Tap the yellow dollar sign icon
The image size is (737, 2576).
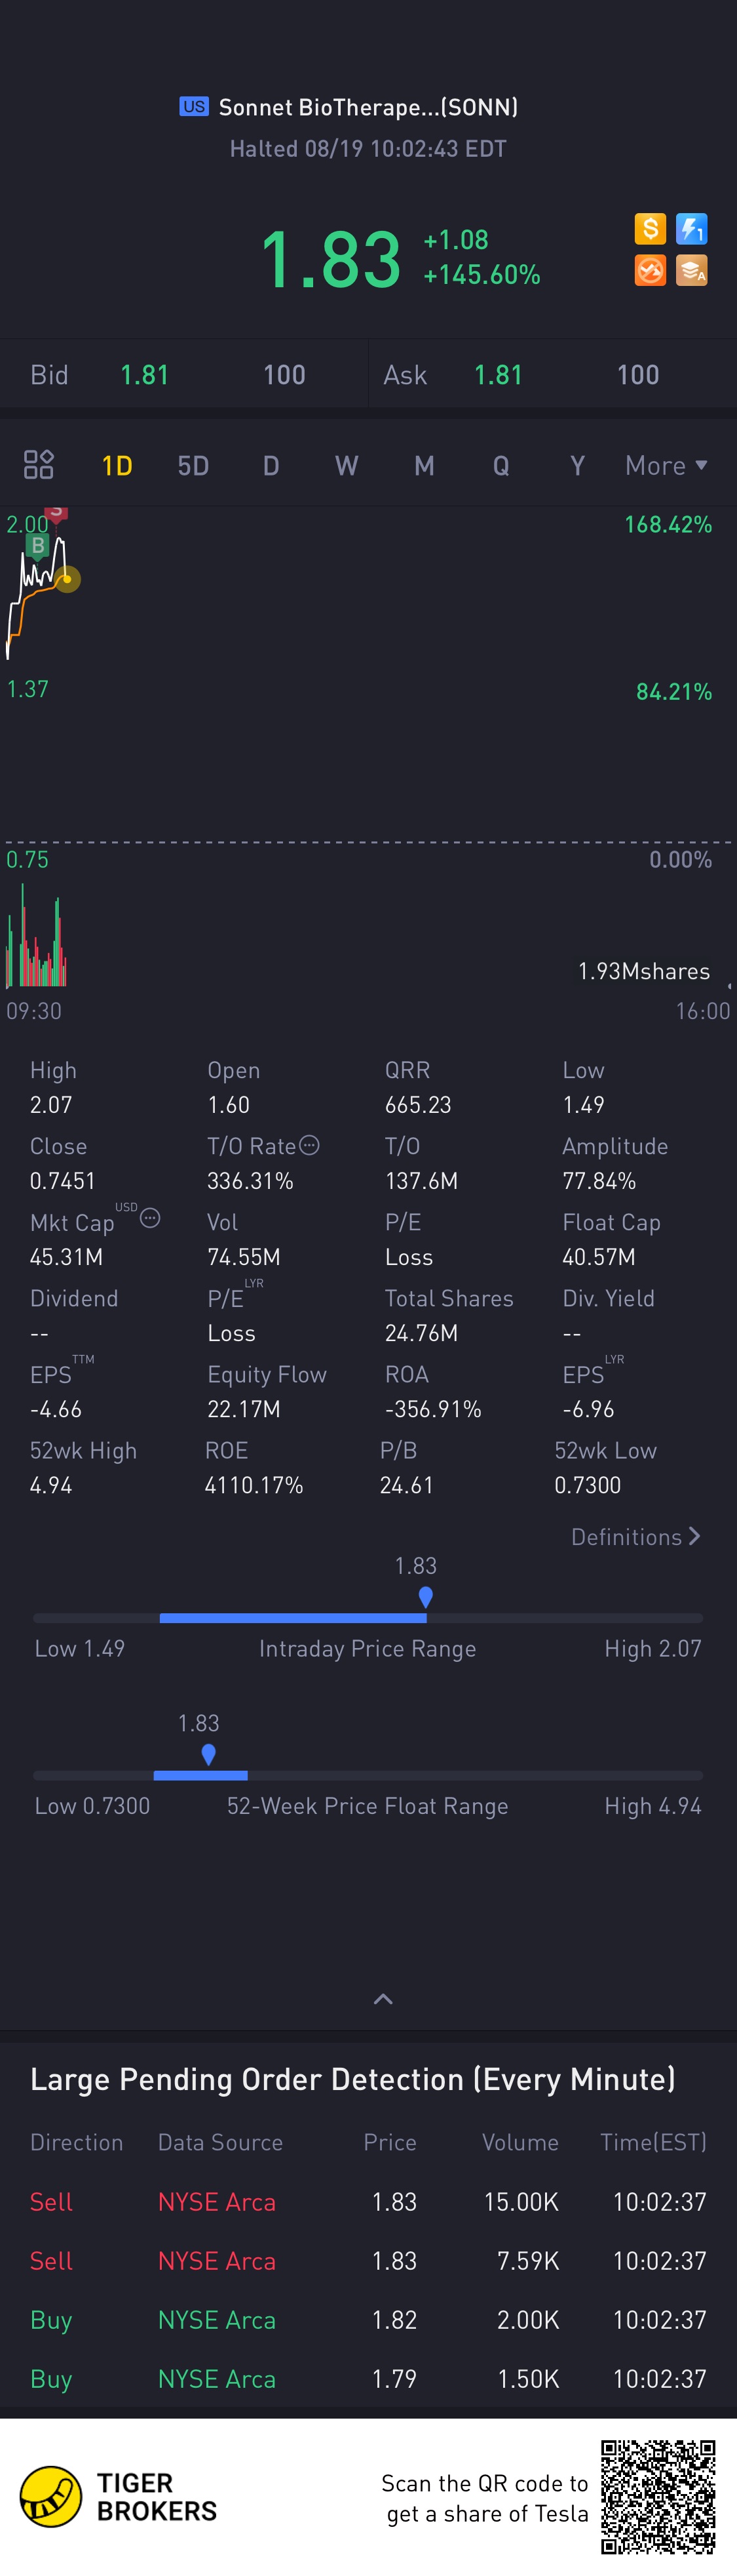click(x=650, y=229)
